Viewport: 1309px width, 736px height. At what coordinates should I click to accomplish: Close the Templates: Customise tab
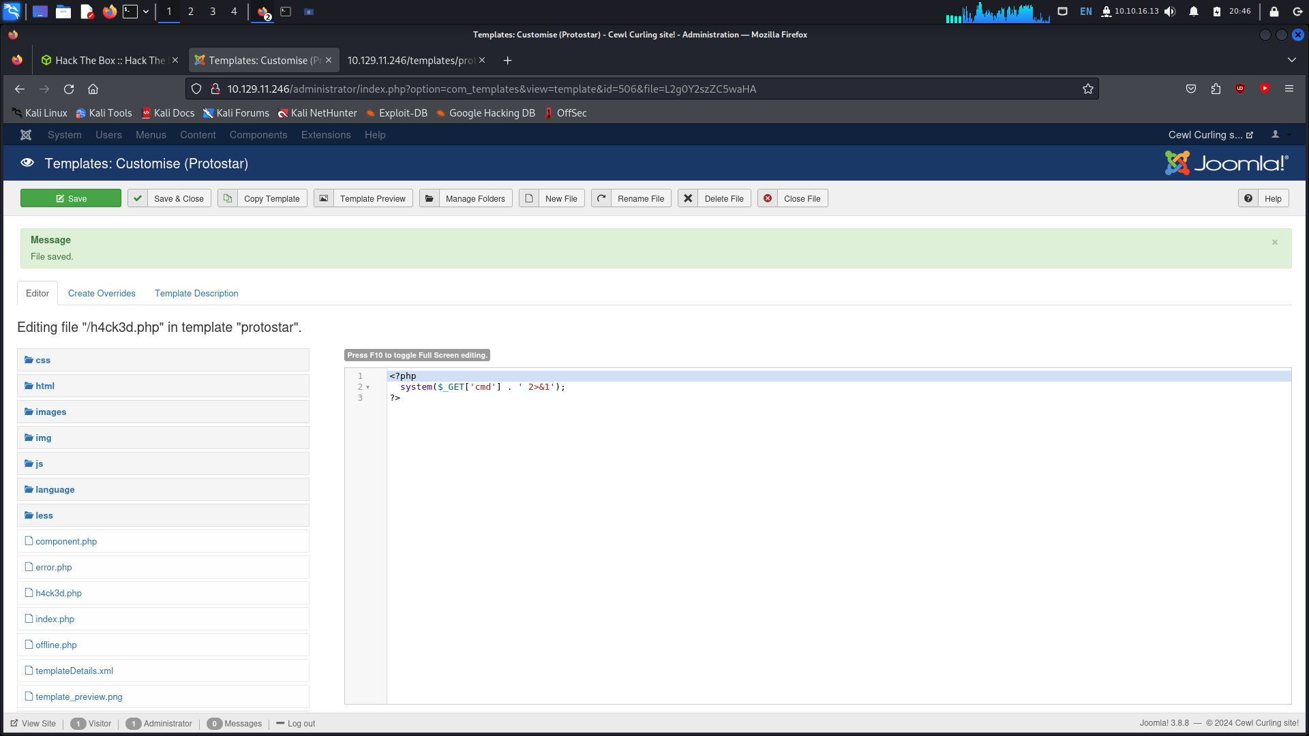tap(329, 61)
